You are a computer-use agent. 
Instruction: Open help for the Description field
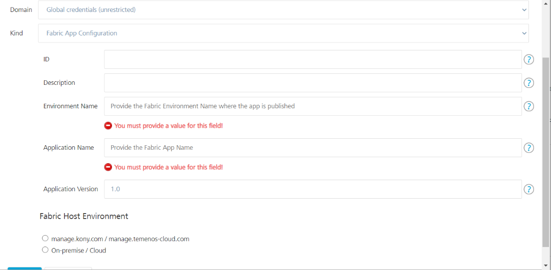coord(528,83)
